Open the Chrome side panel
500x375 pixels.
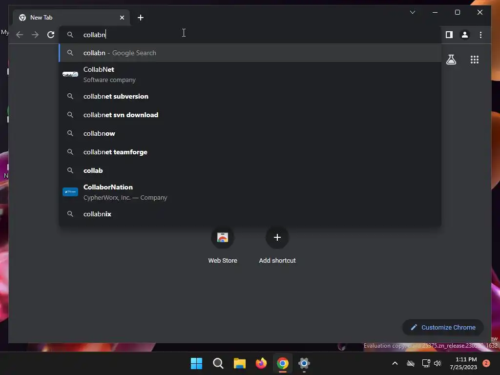coord(449,35)
